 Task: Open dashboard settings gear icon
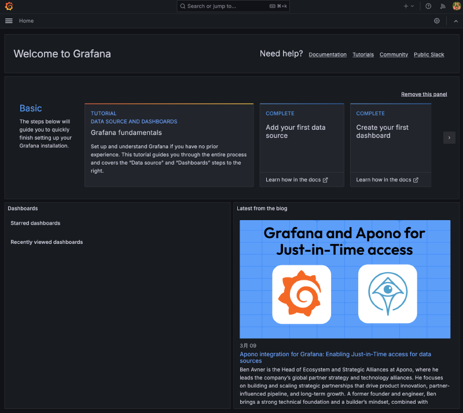(x=437, y=21)
